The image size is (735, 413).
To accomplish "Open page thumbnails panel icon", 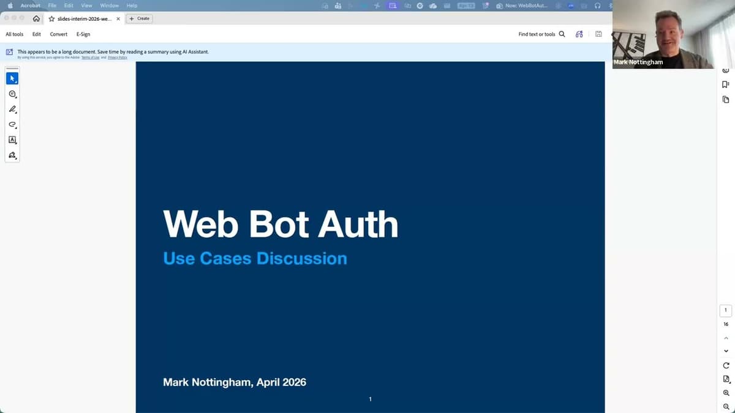I will tap(726, 99).
